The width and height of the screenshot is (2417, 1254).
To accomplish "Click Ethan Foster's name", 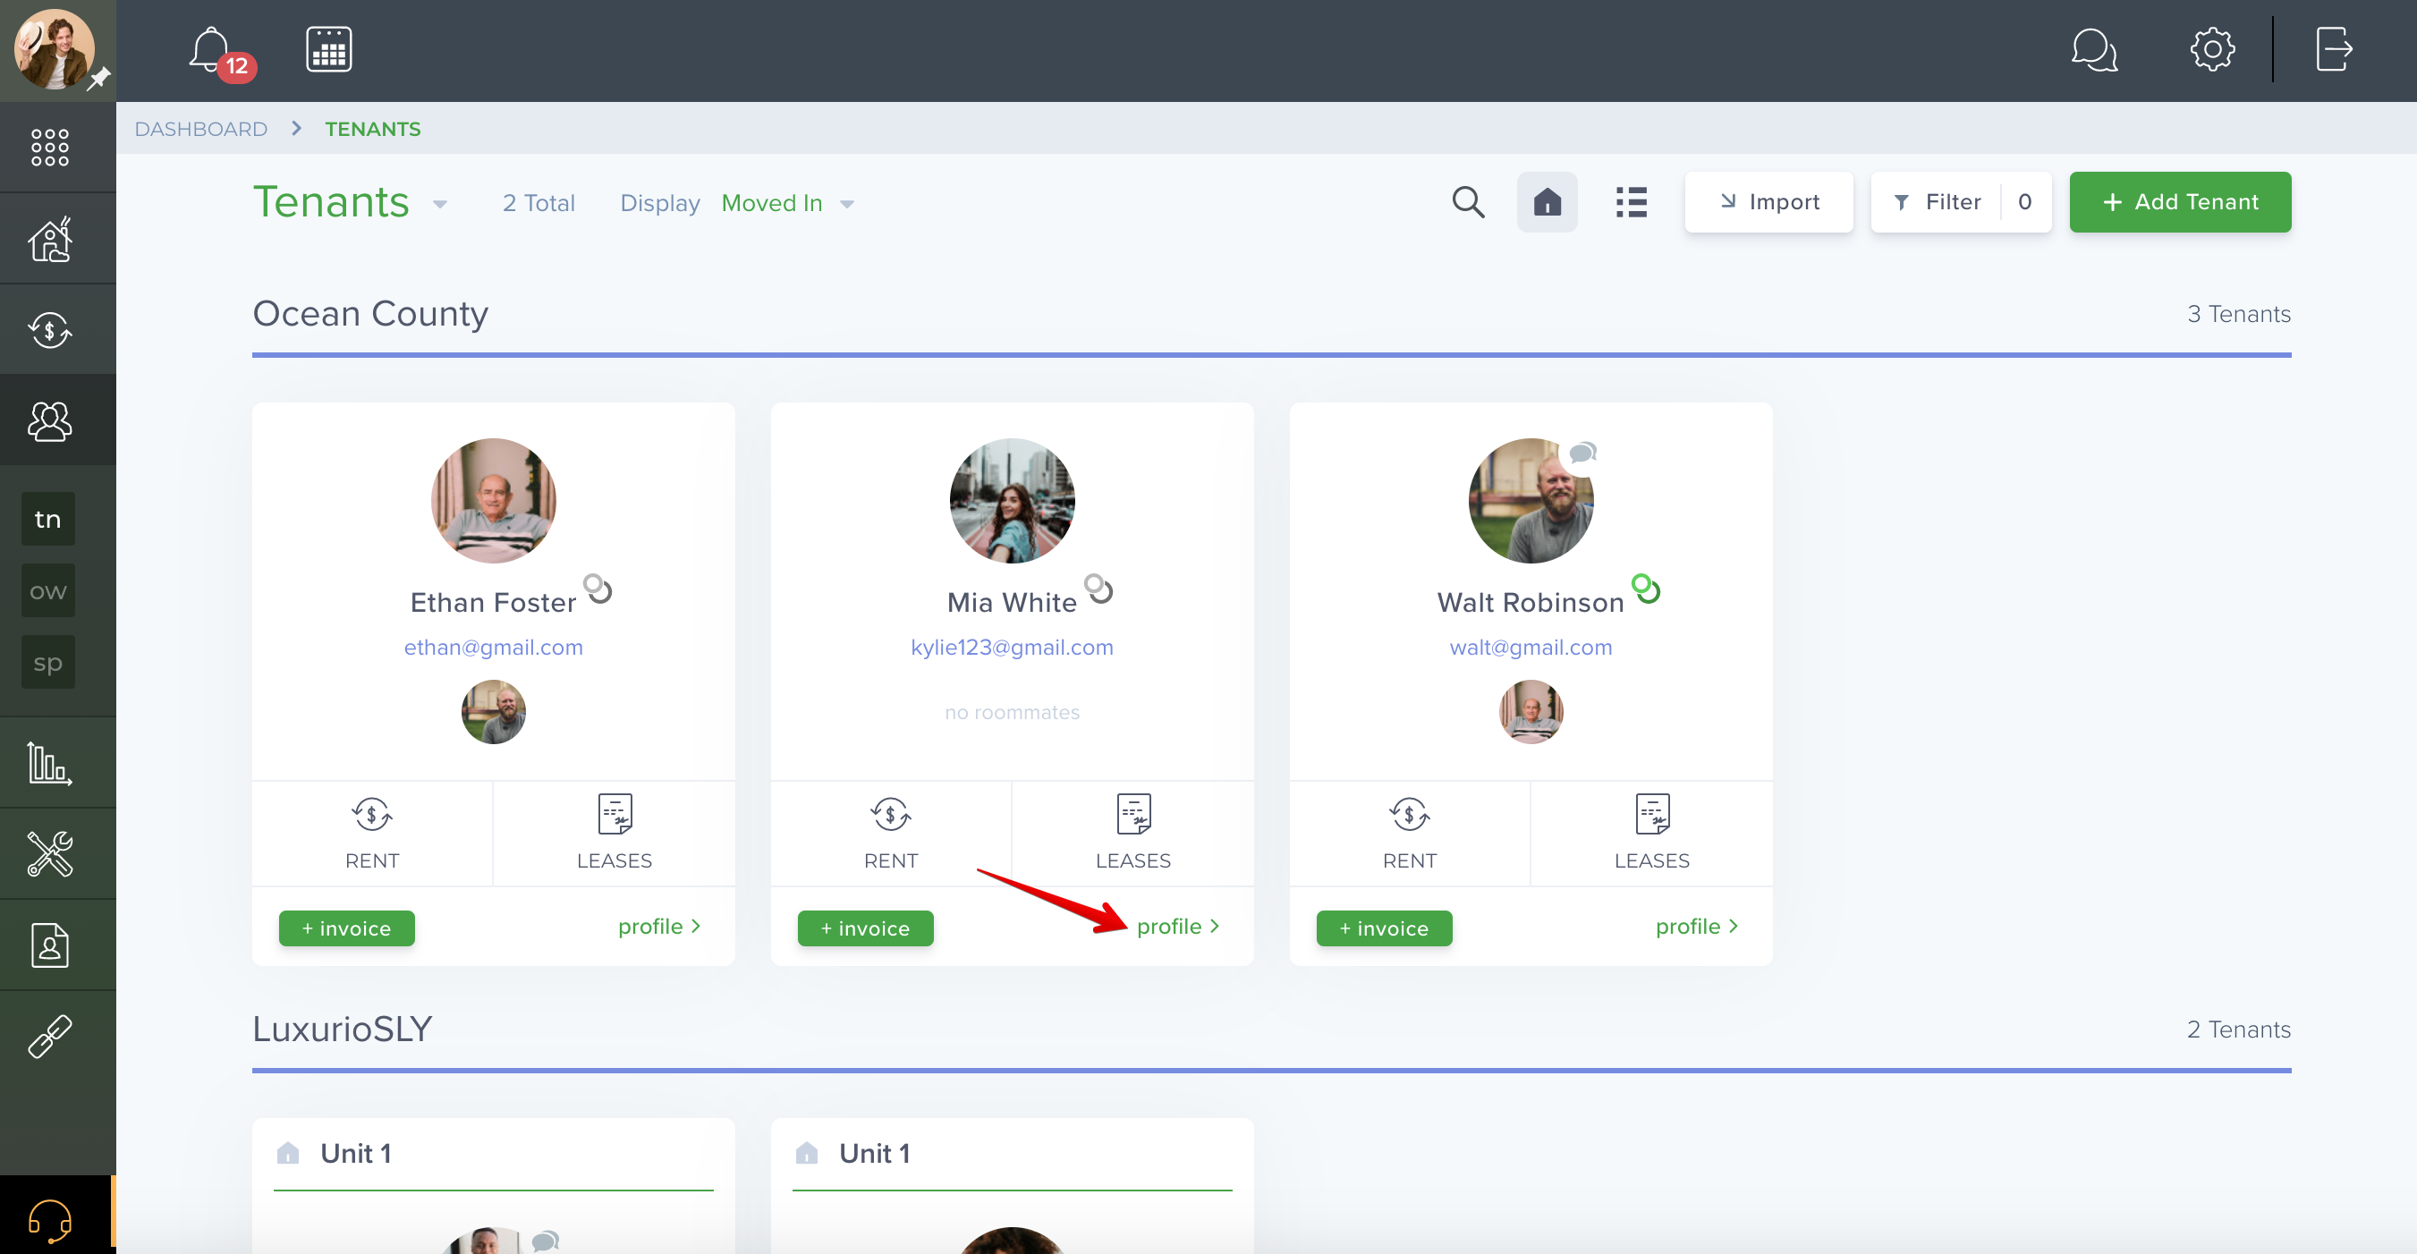I will [493, 602].
